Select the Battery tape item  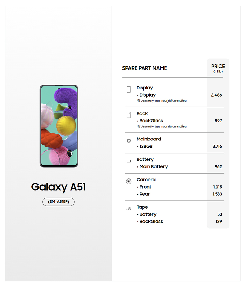(148, 214)
